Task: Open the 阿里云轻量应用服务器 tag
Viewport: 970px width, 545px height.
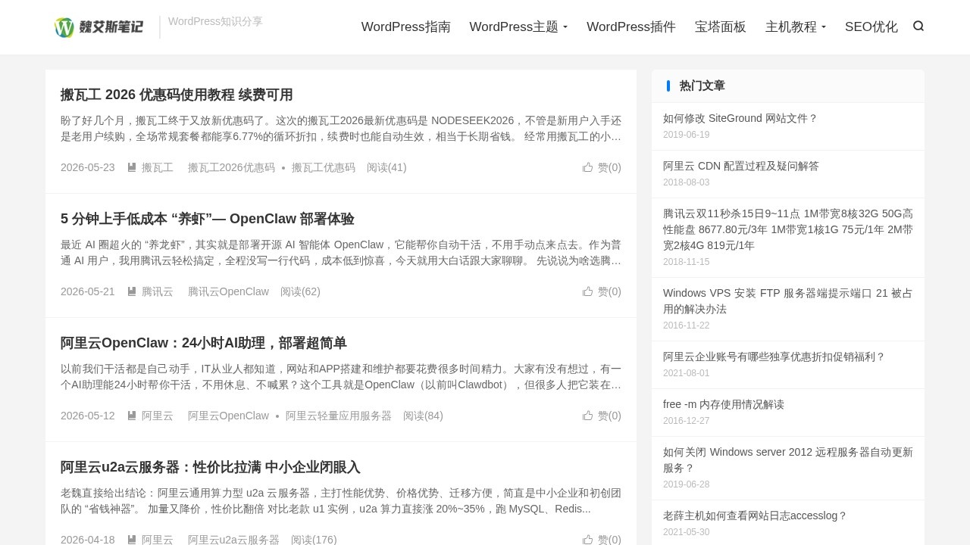Action: 339,416
